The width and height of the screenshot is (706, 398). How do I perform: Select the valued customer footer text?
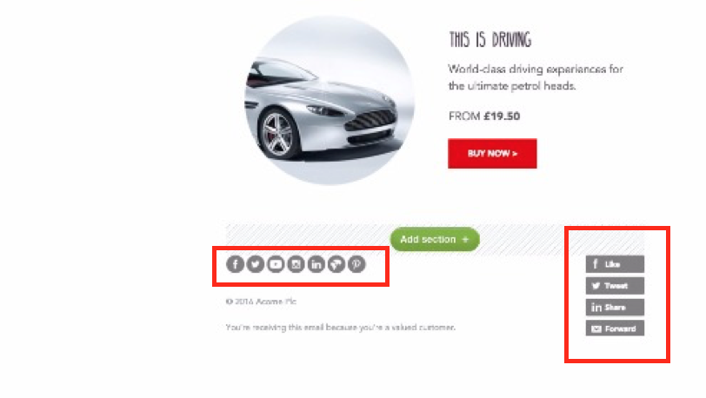point(341,328)
